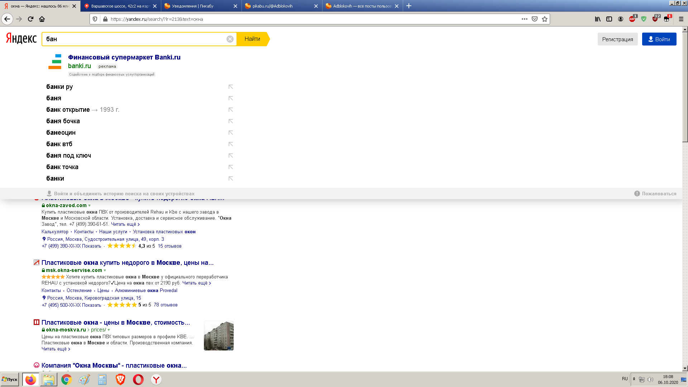Screen dimensions: 688x387
Task: Expand 'Читать ещё' for okna-moskva result
Action: tap(56, 349)
